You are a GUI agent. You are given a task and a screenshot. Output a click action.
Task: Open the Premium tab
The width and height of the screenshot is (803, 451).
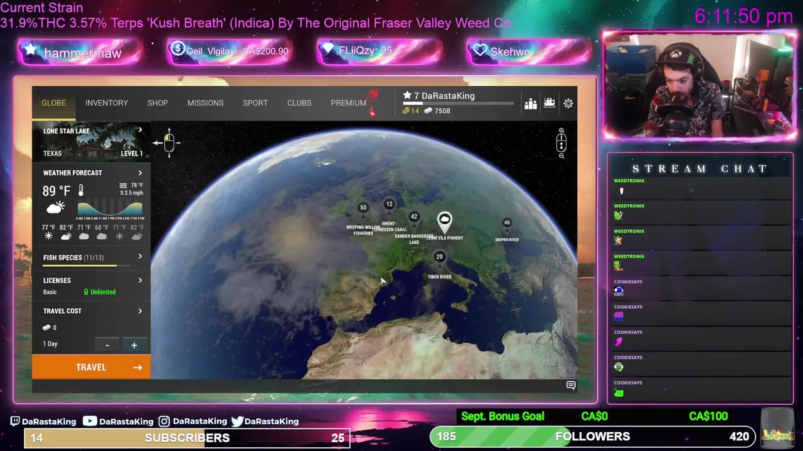[x=348, y=103]
